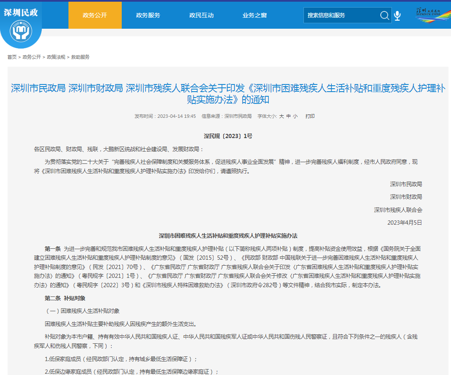Image resolution: width=451 pixels, height=375 pixels.
Task: Set font size to 中
Action: click(x=288, y=116)
